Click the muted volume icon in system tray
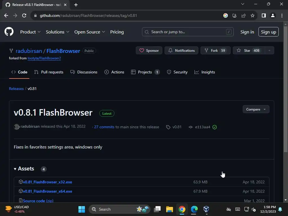This screenshot has width=288, height=216. point(254,209)
